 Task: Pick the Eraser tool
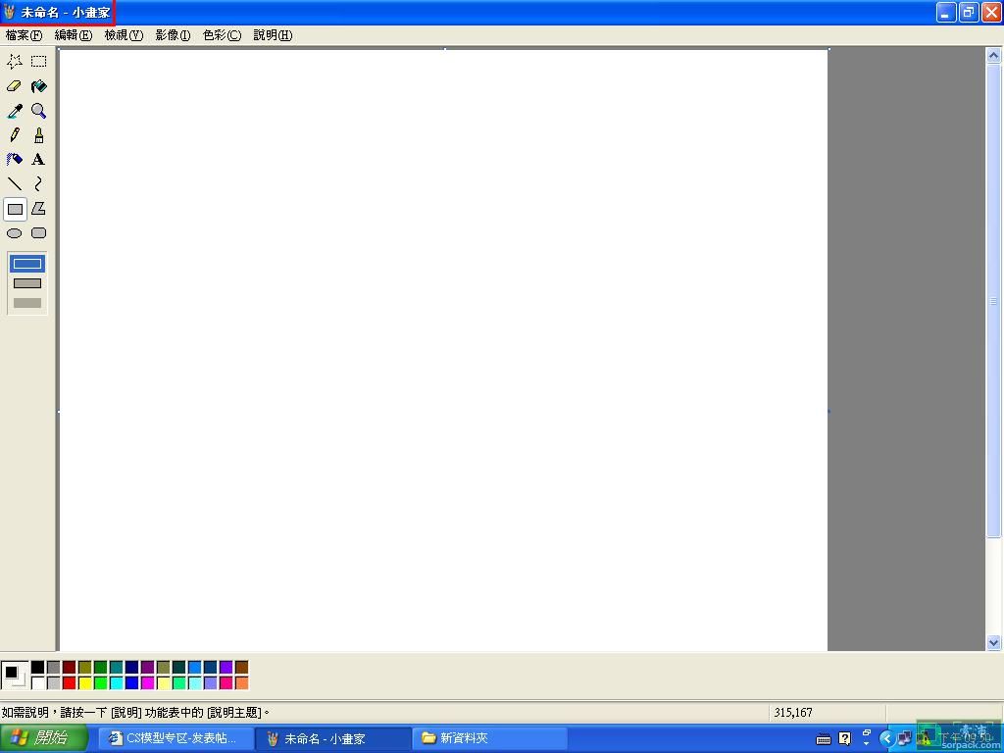(x=14, y=86)
